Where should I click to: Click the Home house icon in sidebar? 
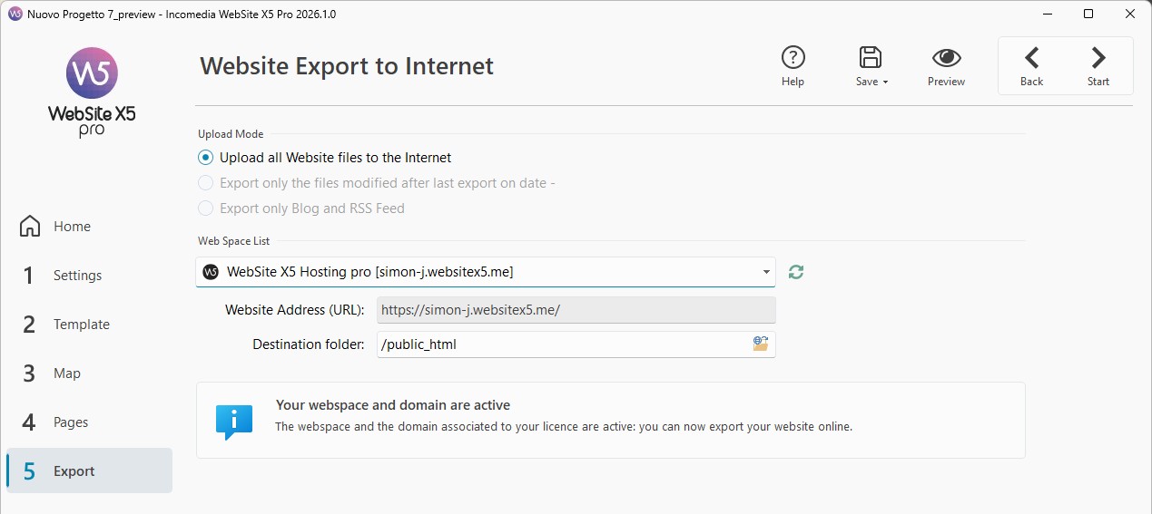click(x=30, y=226)
